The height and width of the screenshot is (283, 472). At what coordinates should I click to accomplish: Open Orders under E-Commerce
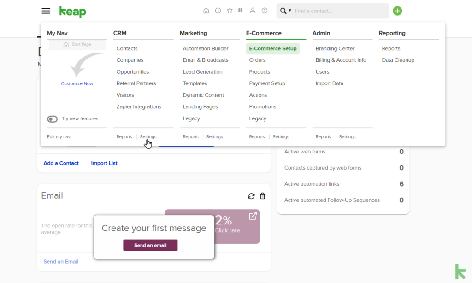click(x=257, y=60)
